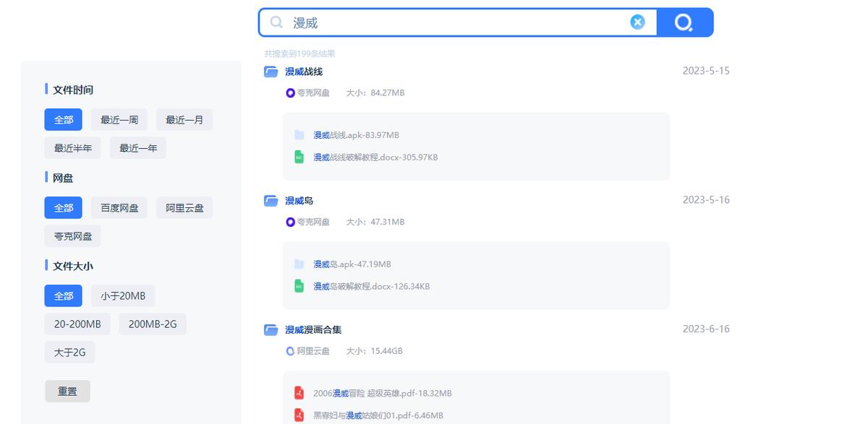Screen dimensions: 868x424
Task: Select the 百度网盘 filter
Action: pyautogui.click(x=119, y=207)
